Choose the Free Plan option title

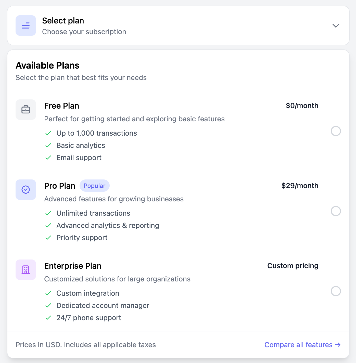tap(62, 106)
